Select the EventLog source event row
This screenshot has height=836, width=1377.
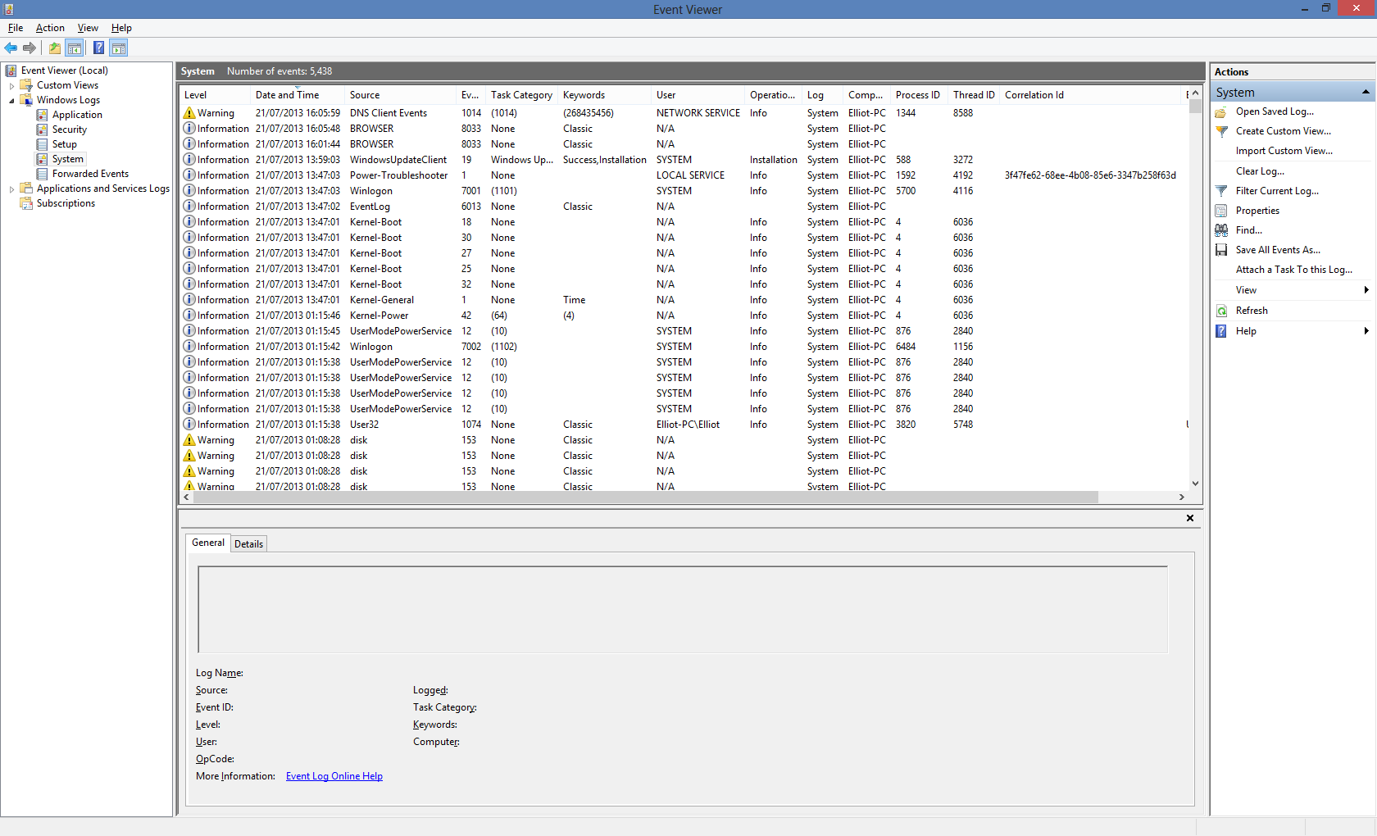(x=684, y=207)
